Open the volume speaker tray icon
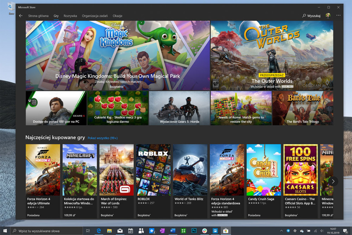This screenshot has height=235, width=352. (322, 231)
